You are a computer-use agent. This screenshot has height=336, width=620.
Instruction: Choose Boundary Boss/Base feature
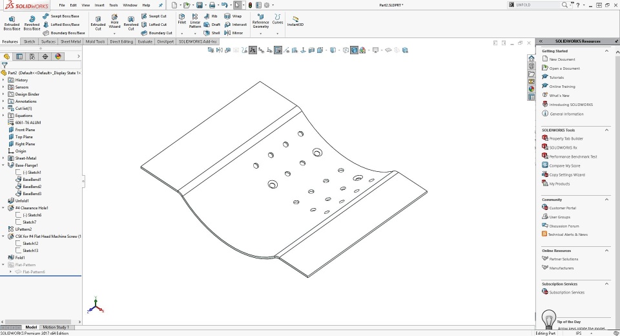[64, 33]
